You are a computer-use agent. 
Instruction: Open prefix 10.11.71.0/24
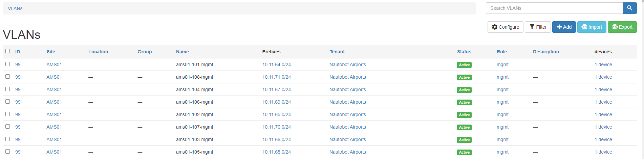click(276, 77)
